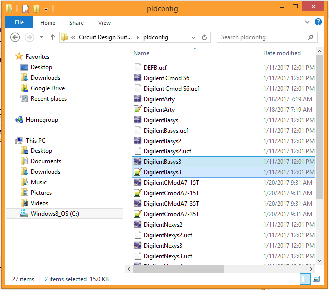
Task: Select DigilentNexys3 config file name
Action: 163,246
